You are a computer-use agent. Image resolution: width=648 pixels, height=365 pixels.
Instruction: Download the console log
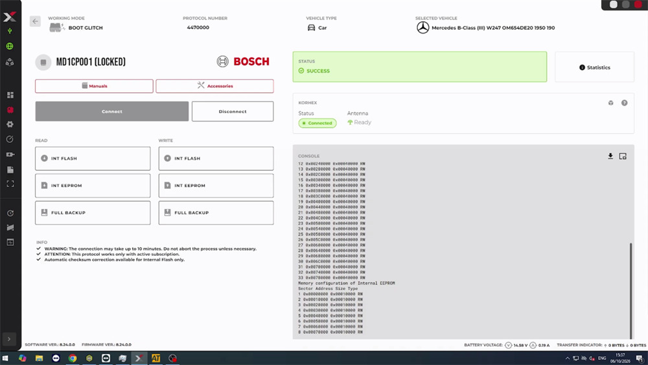pyautogui.click(x=610, y=156)
